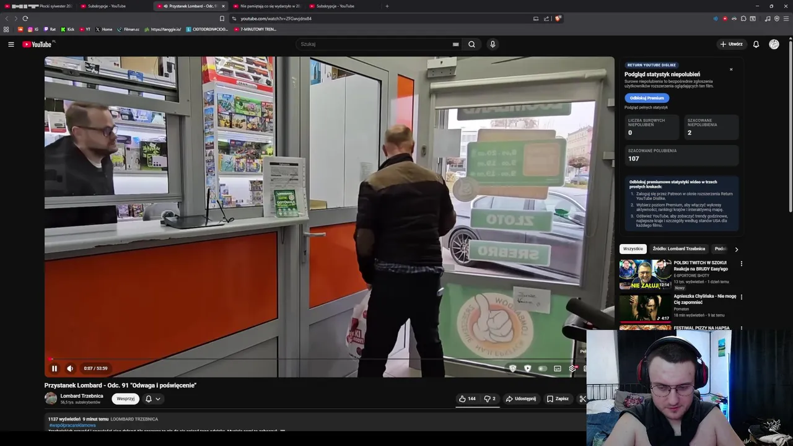Viewport: 793px width, 446px height.
Task: Switch to Płocki sylwester browser tab
Action: [x=38, y=6]
